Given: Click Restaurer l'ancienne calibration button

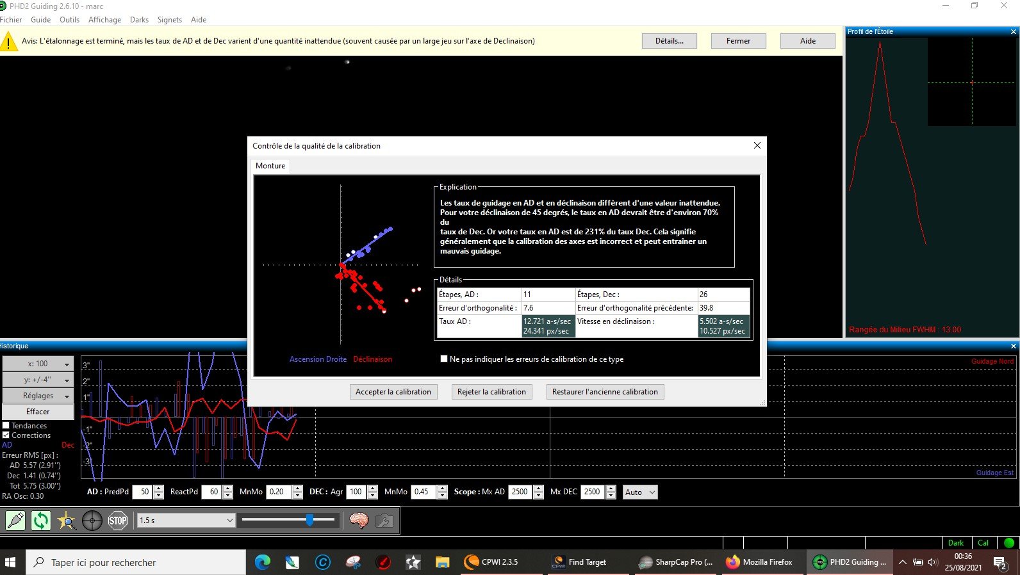Looking at the screenshot, I should [x=605, y=392].
